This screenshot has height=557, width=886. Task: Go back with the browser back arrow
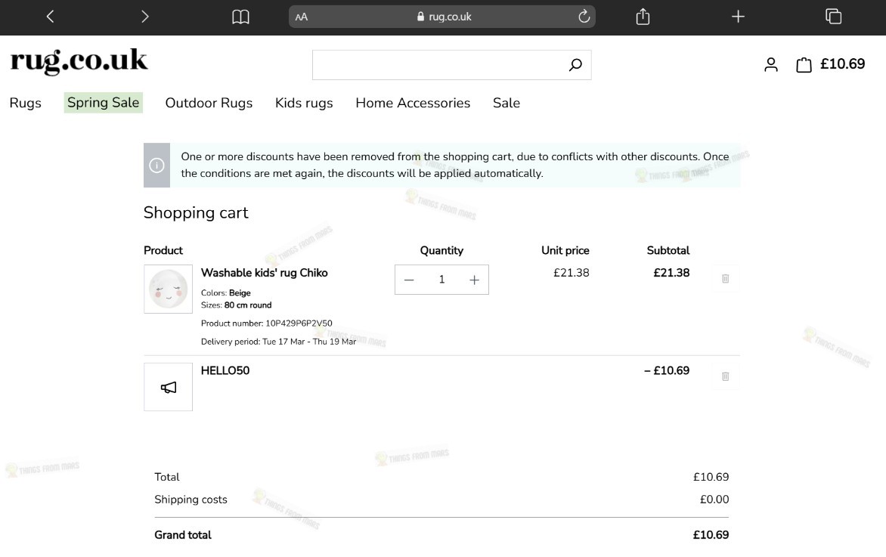coord(51,17)
